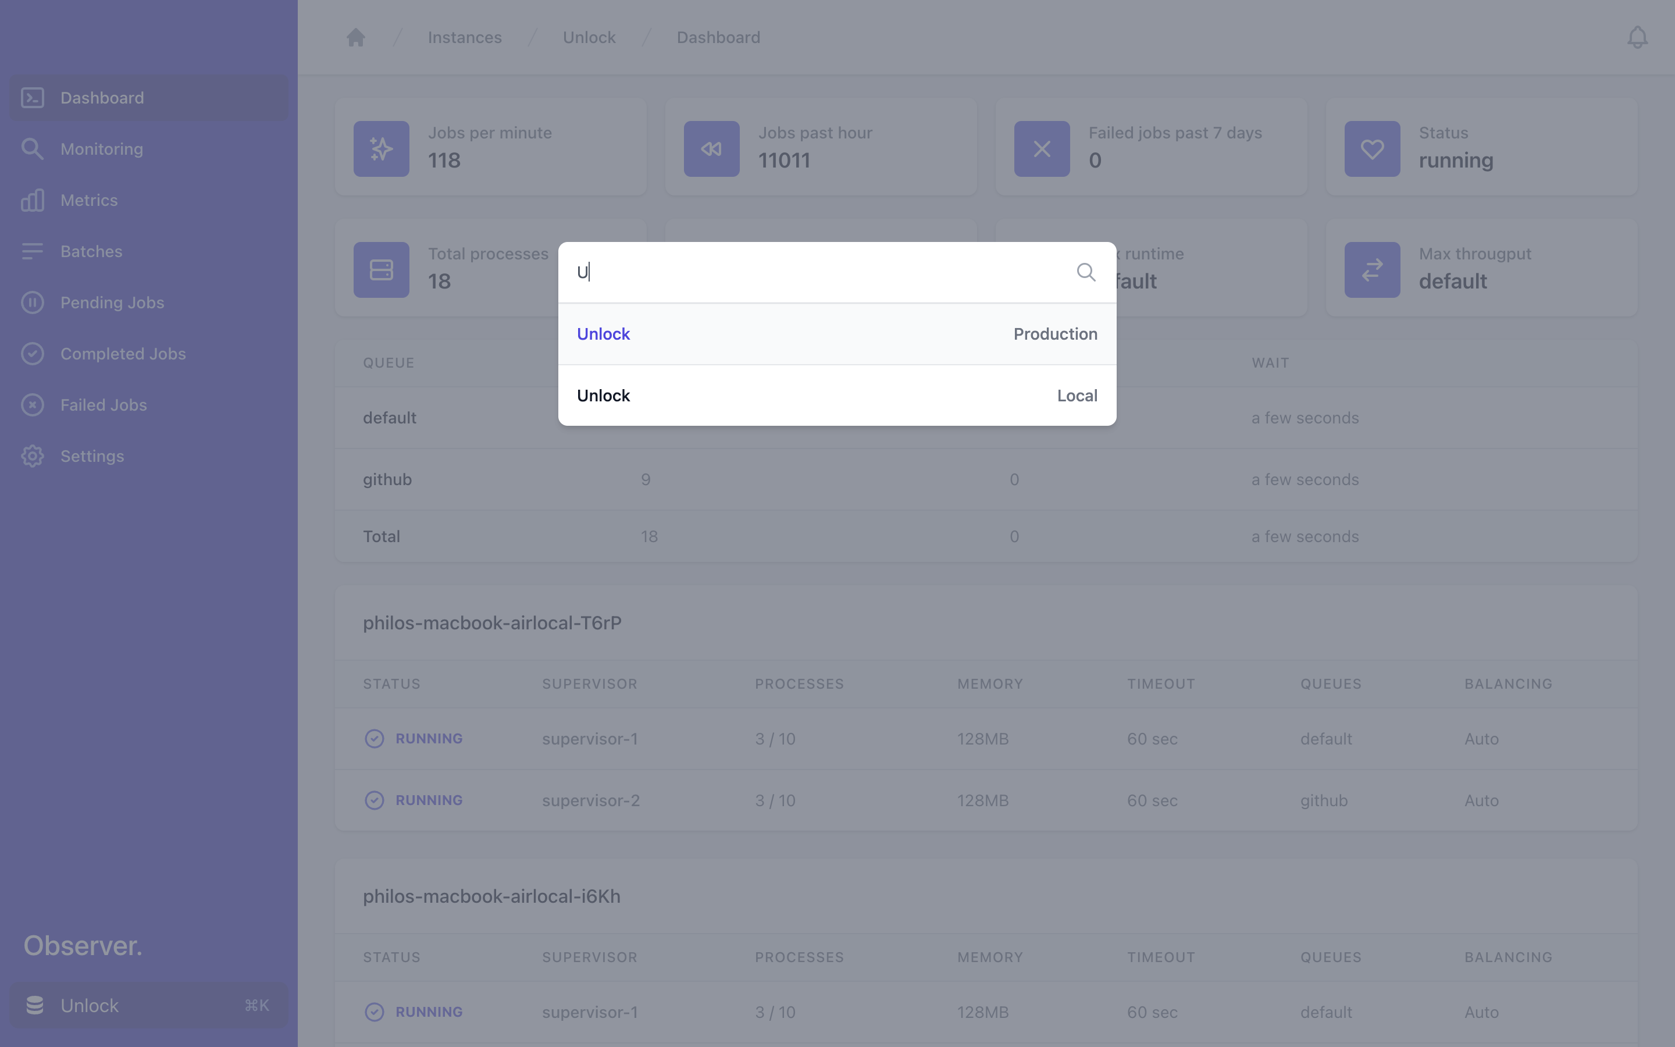Click the home icon in breadcrumb
Viewport: 1675px width, 1047px height.
tap(356, 37)
